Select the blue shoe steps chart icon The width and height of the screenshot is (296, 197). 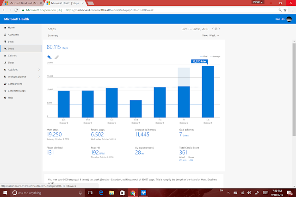click(x=49, y=57)
